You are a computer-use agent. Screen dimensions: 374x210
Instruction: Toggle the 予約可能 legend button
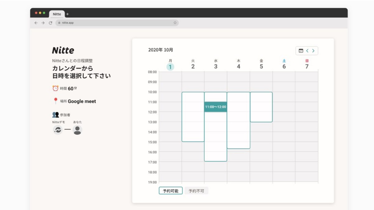click(170, 191)
